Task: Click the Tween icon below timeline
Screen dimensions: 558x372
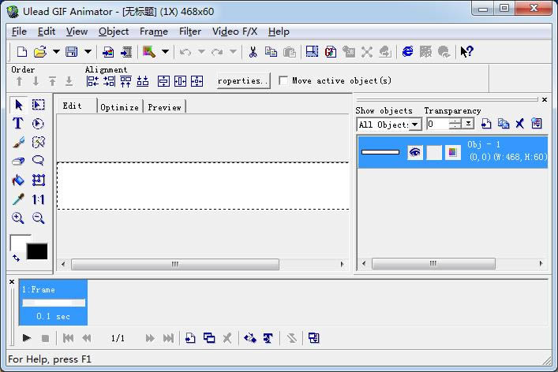Action: [x=250, y=338]
